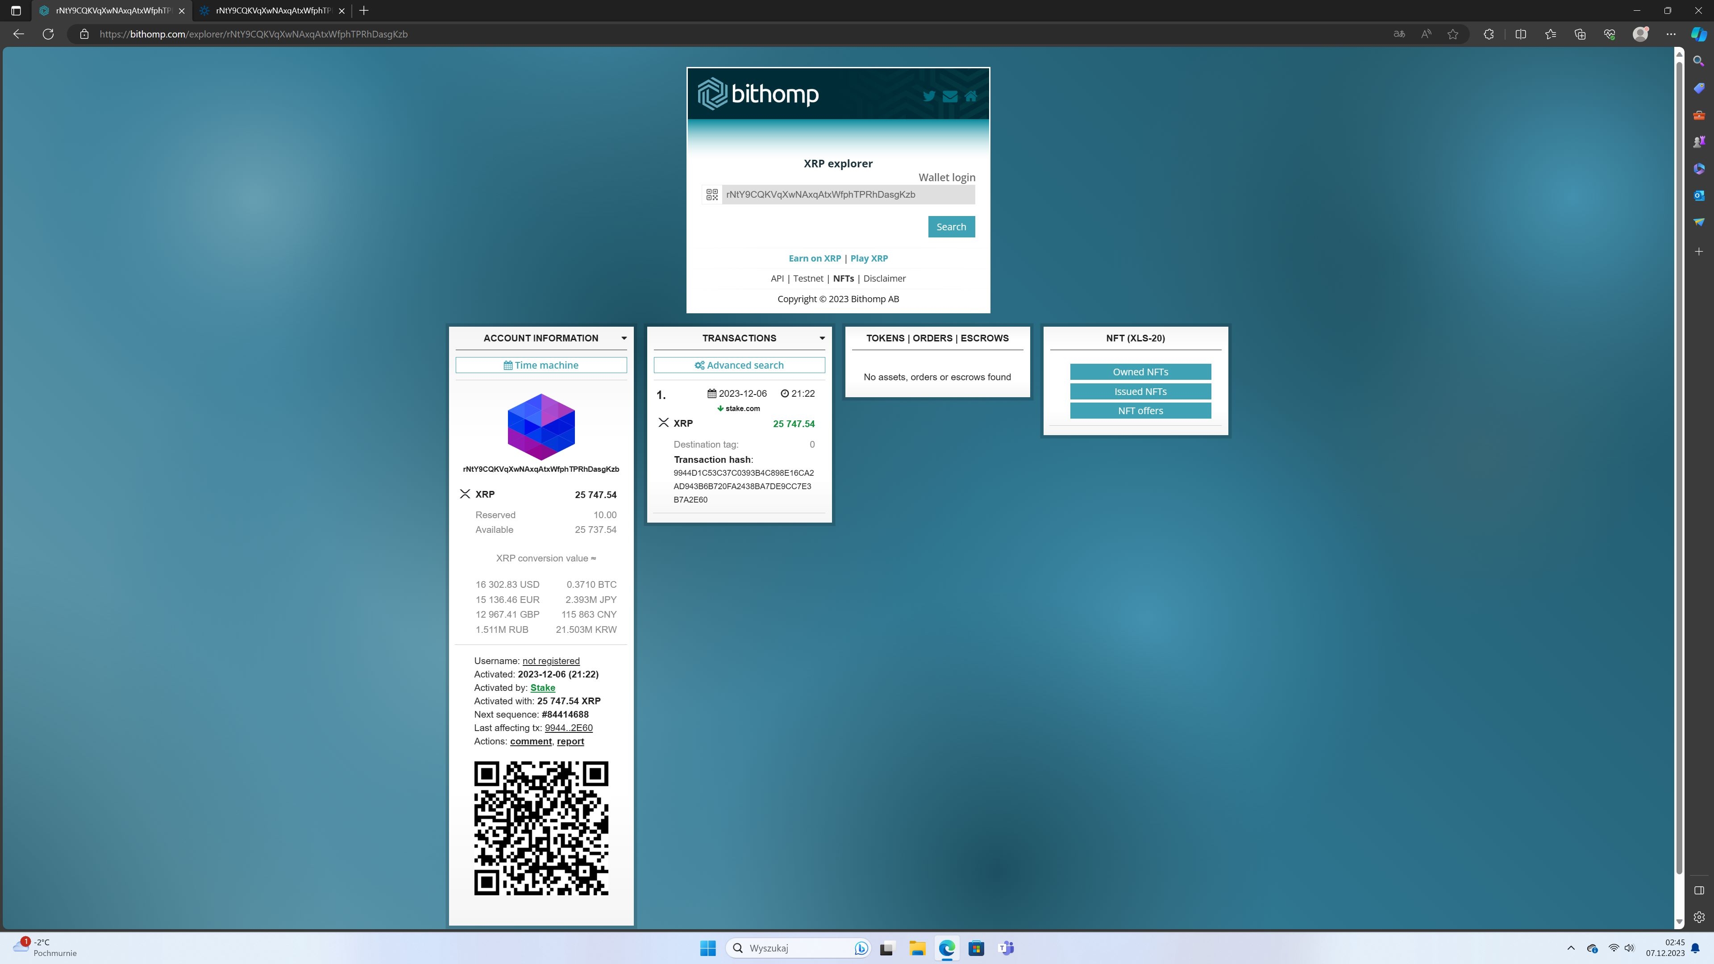Open the Time machine button
The height and width of the screenshot is (964, 1714).
(541, 365)
